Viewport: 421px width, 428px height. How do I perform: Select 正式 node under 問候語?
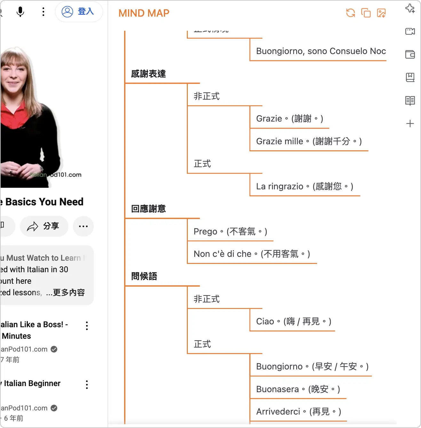pyautogui.click(x=202, y=344)
